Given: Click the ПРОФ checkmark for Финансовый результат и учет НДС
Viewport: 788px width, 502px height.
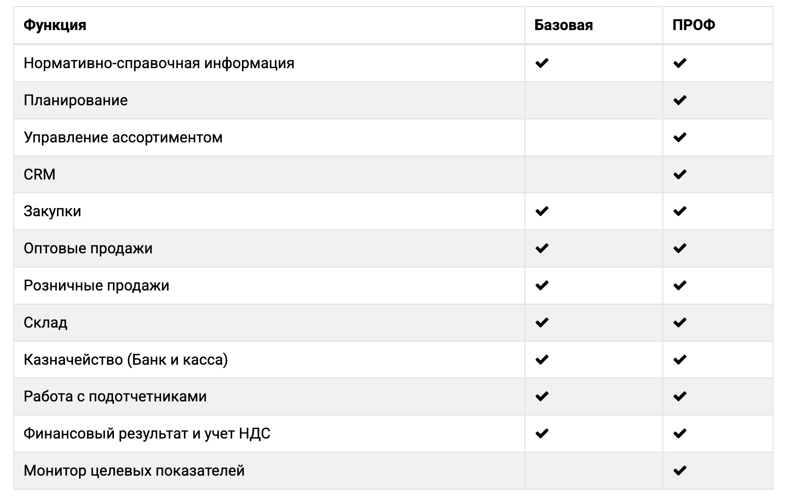Looking at the screenshot, I should pos(680,433).
